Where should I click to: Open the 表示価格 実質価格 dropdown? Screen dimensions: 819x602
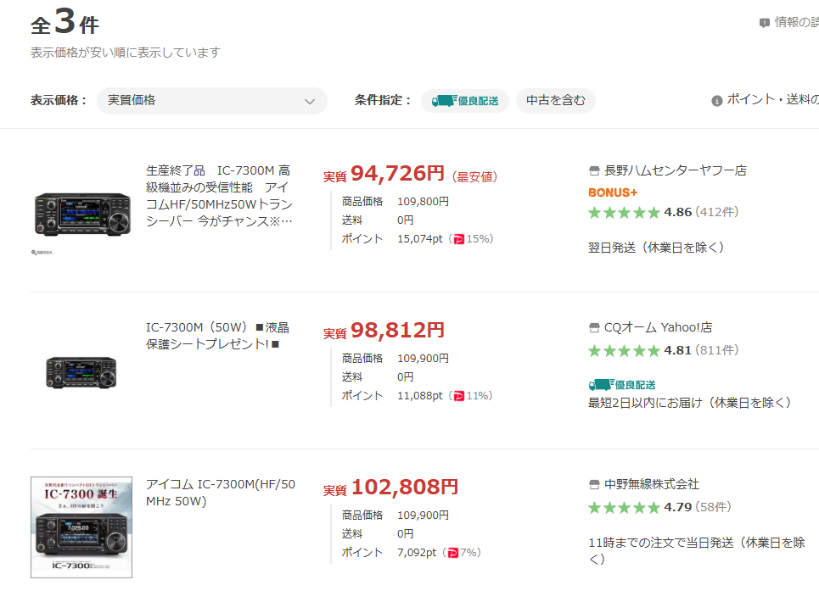pos(211,101)
